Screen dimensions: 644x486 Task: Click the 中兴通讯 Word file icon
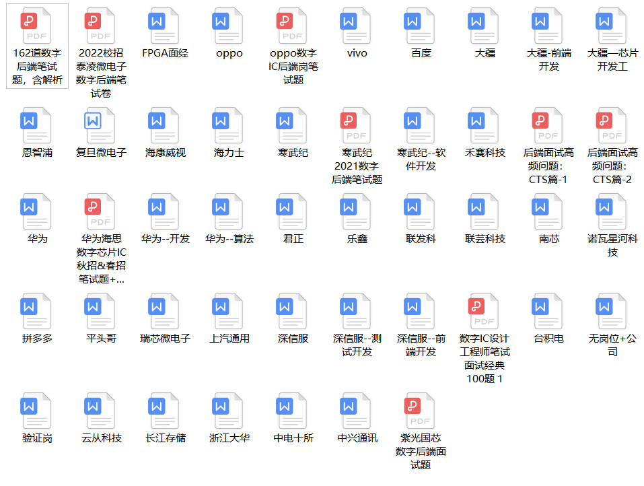(356, 411)
